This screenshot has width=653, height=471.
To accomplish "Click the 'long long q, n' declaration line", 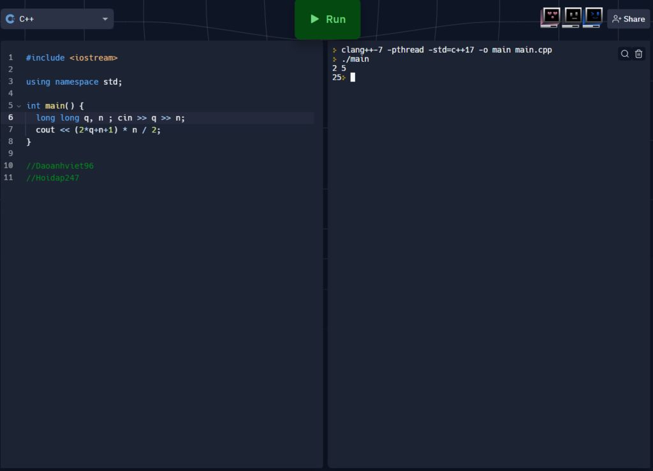I will 110,118.
